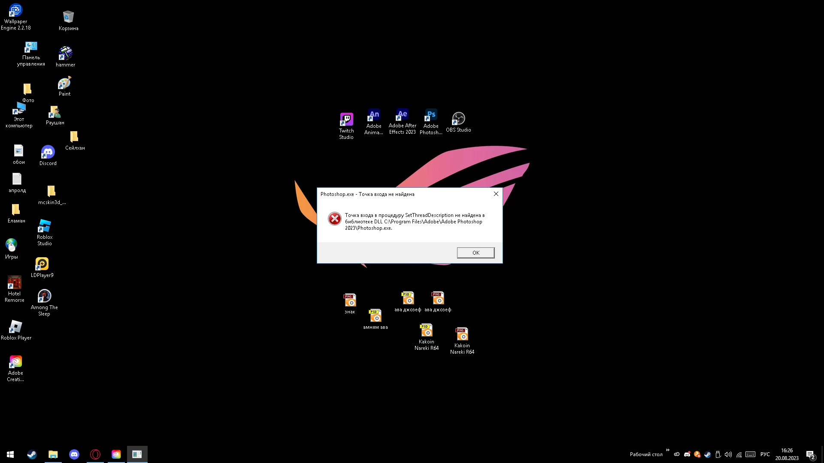This screenshot has width=824, height=463.
Task: Close the Photoshop.exe error dialog
Action: click(x=496, y=194)
